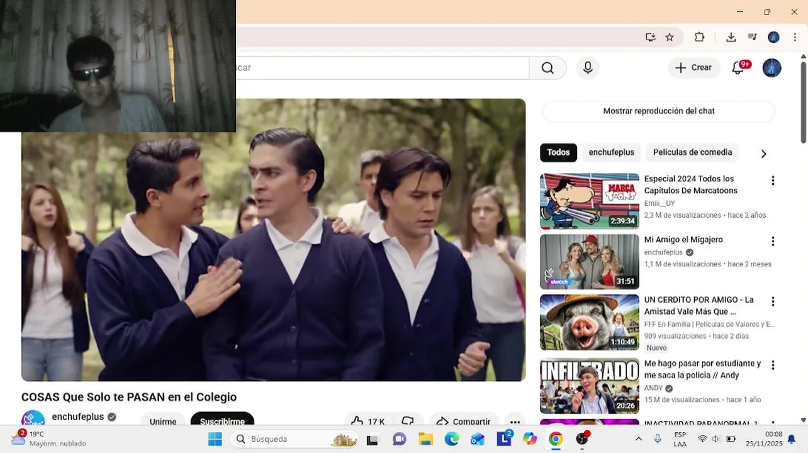Screen dimensions: 808x453
Task: Open the YouTube account avatar menu
Action: 772,68
